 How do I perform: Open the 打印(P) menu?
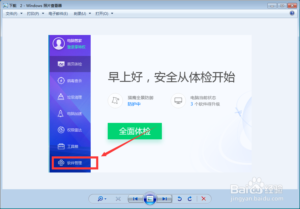[33, 14]
